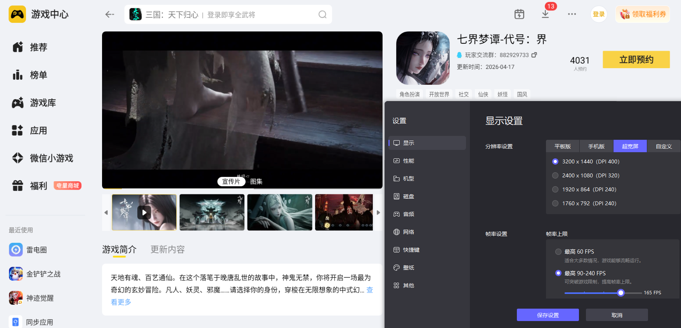Click the 领取福利券 gift button

click(643, 14)
